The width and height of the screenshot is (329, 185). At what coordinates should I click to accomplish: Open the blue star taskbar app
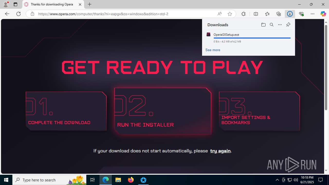[x=143, y=180]
